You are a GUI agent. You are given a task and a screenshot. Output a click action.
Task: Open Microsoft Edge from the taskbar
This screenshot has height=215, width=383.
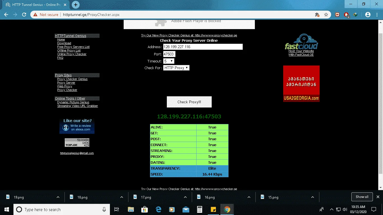[158, 209]
